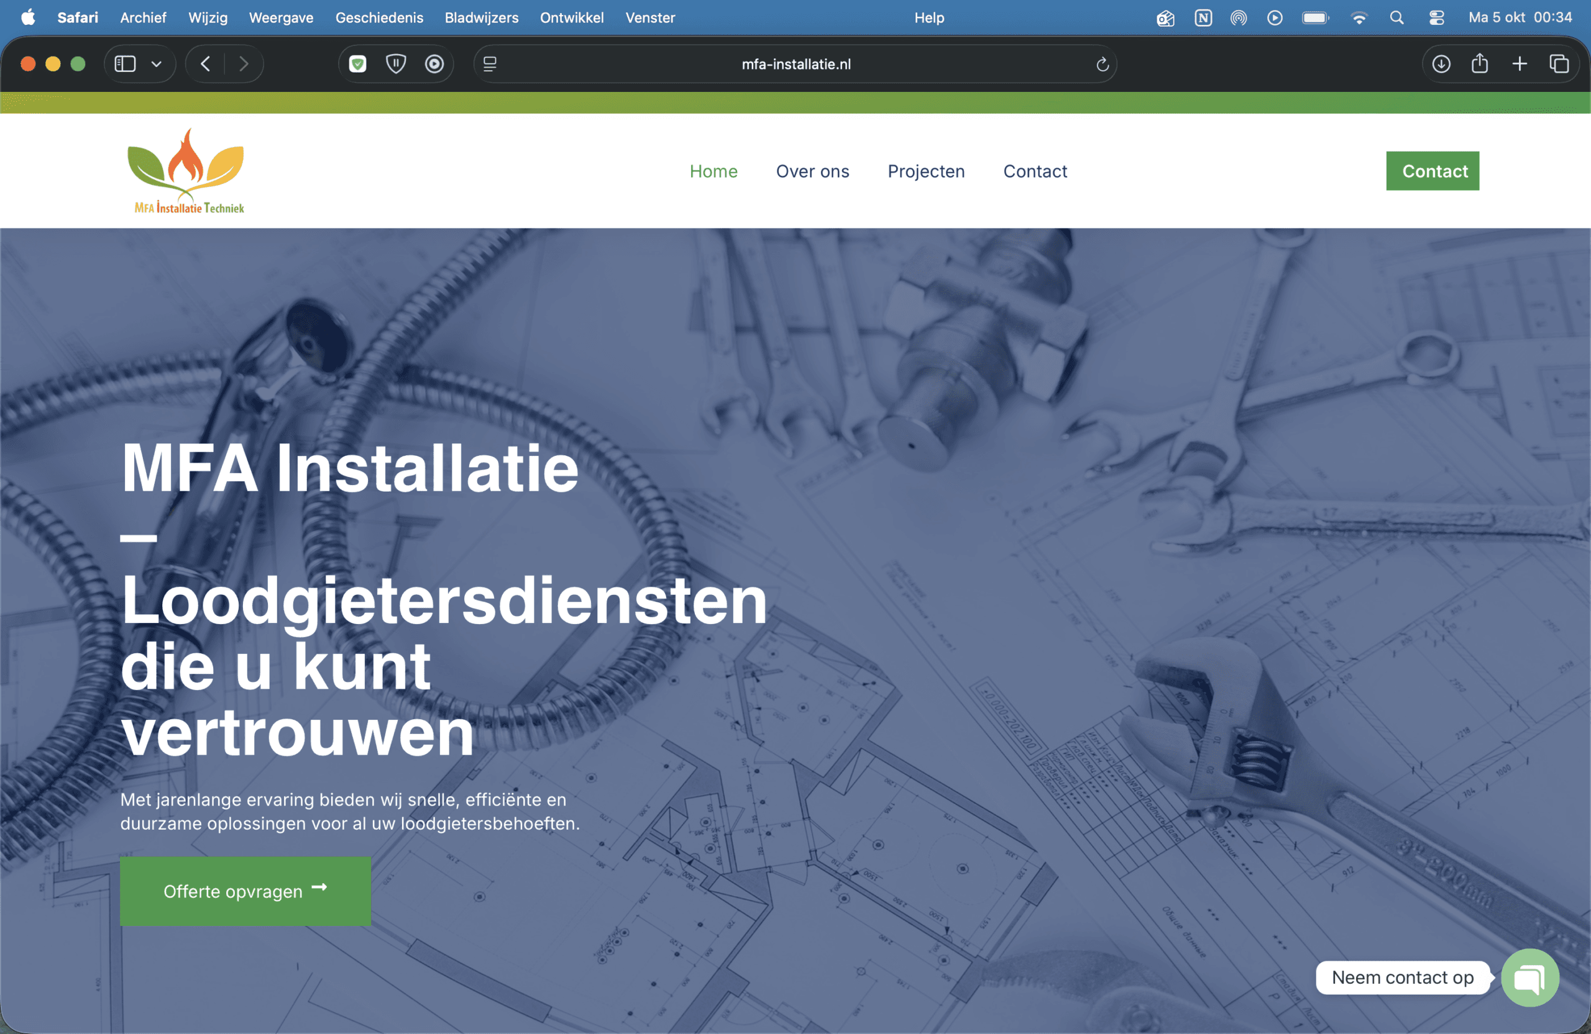The image size is (1591, 1034).
Task: Open the Weergave menu
Action: (282, 17)
